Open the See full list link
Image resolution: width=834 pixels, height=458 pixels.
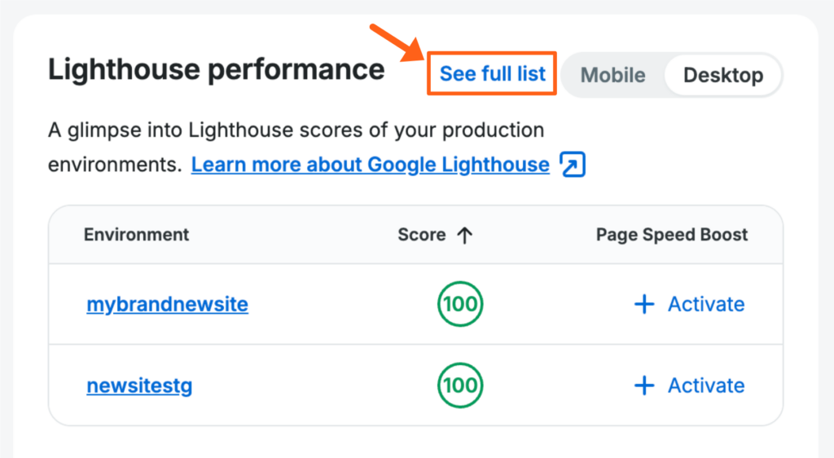493,74
